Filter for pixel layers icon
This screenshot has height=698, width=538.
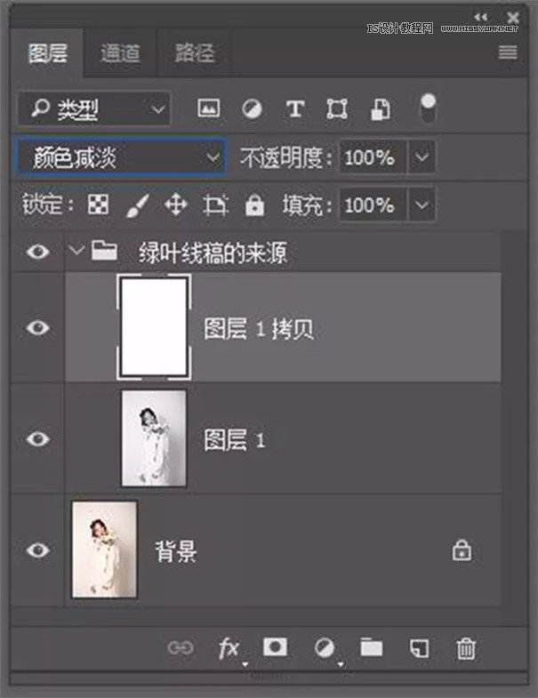point(208,108)
